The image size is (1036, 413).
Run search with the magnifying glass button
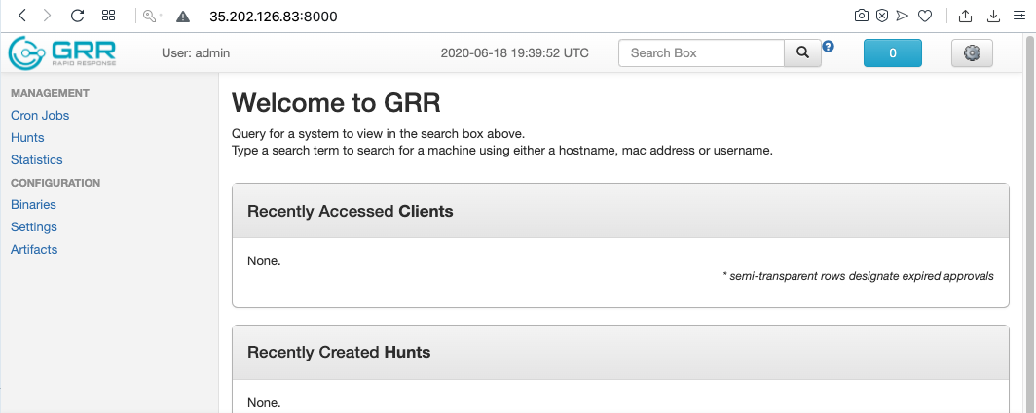click(802, 52)
